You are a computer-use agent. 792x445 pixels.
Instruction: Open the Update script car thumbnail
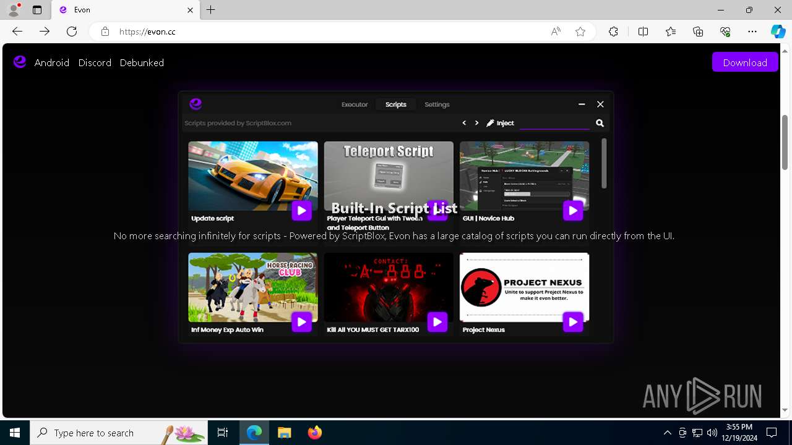[253, 176]
